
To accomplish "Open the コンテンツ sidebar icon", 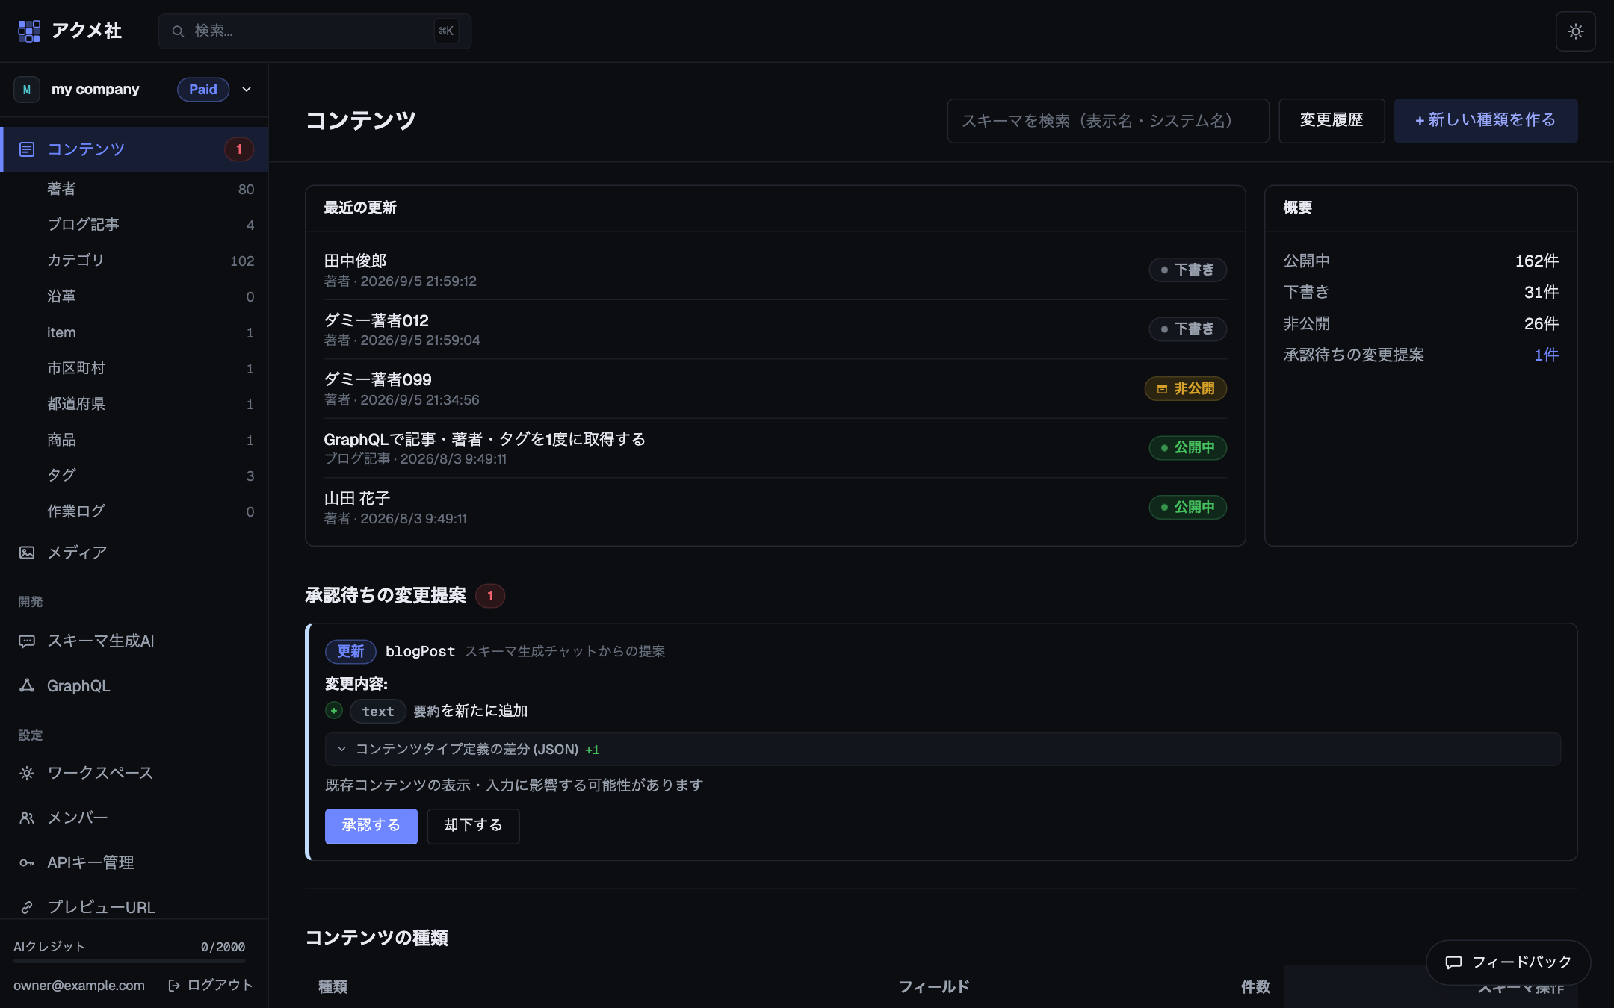I will click(x=27, y=149).
